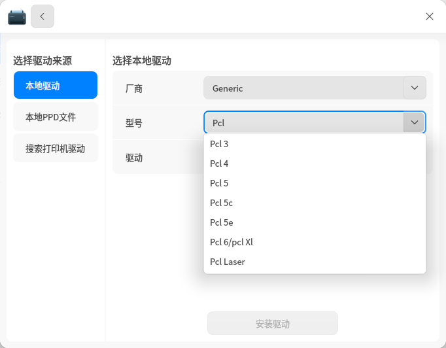Choose Pcl Laser from the list
The width and height of the screenshot is (446, 348).
click(x=228, y=262)
